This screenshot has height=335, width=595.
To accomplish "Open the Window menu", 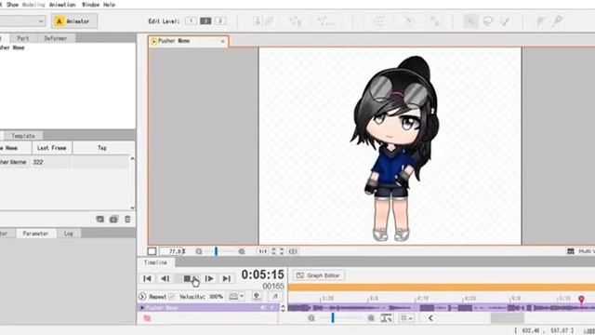I will (91, 5).
